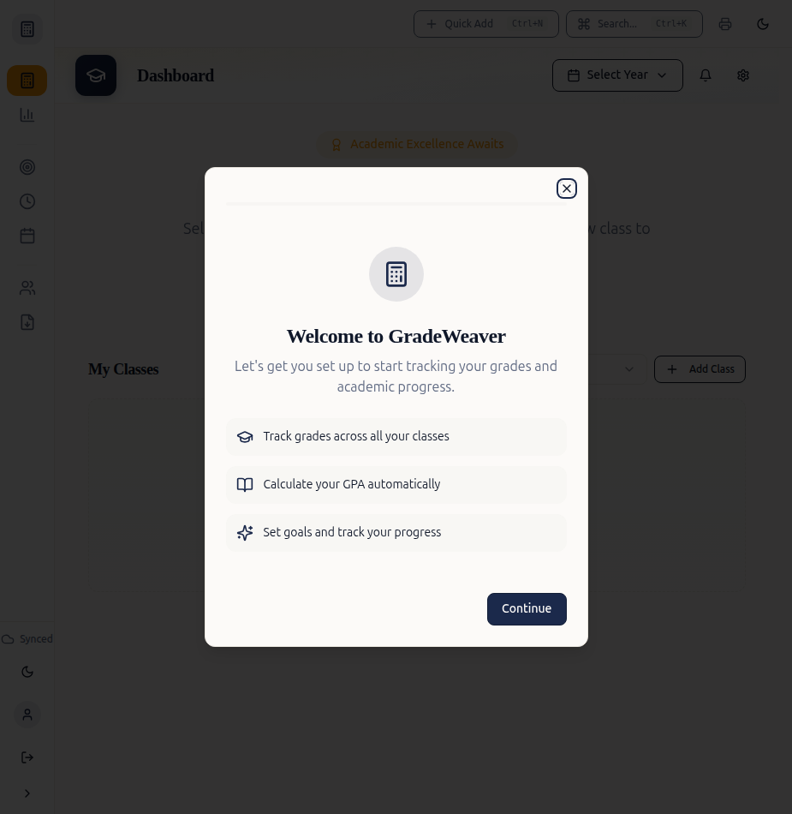Switch to the highlighted Grades calculator section
The width and height of the screenshot is (792, 814).
(27, 81)
